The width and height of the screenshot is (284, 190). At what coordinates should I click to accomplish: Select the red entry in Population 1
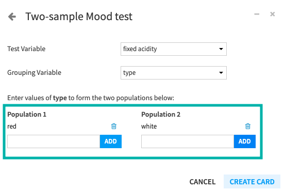coord(12,126)
